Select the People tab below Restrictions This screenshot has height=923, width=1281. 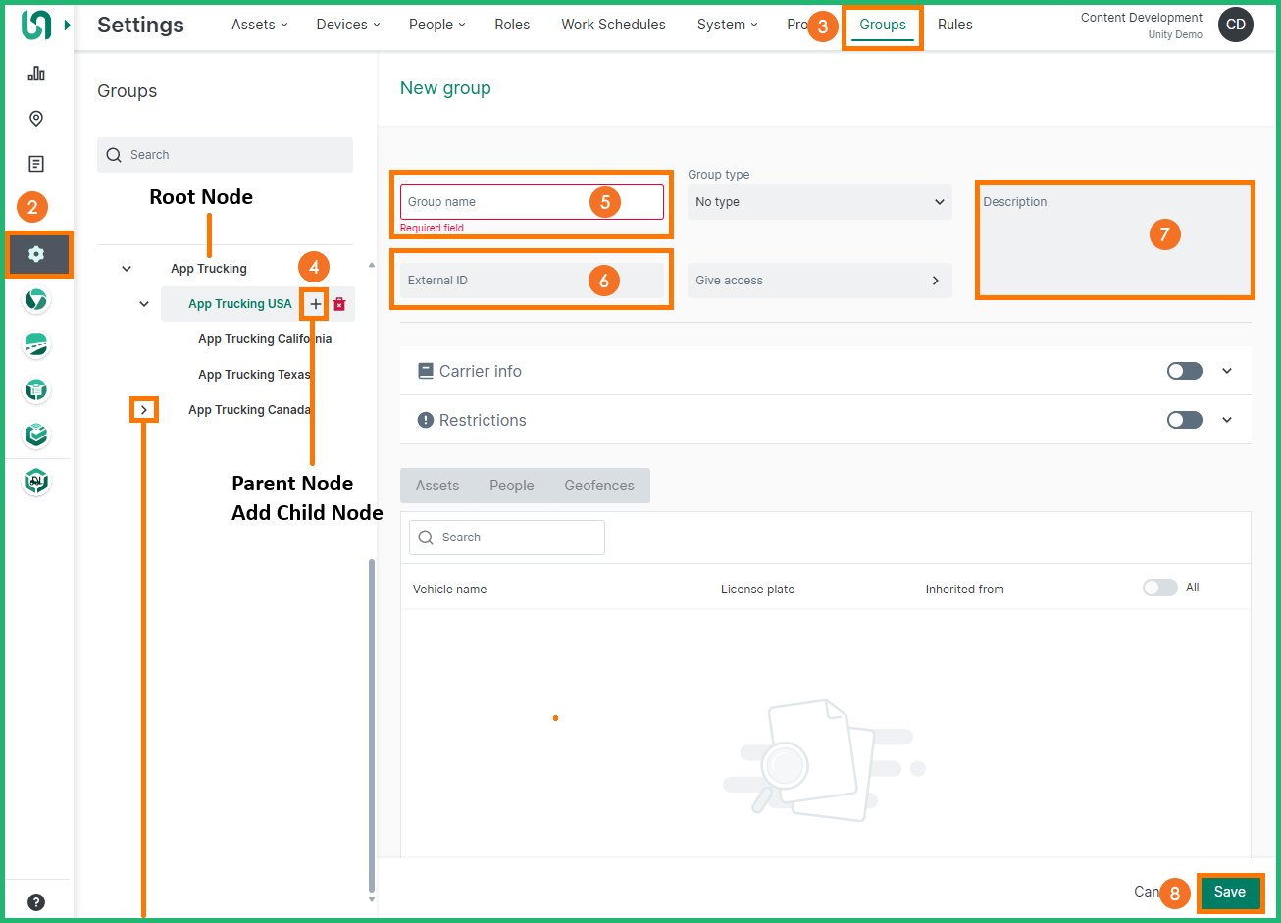(x=511, y=486)
